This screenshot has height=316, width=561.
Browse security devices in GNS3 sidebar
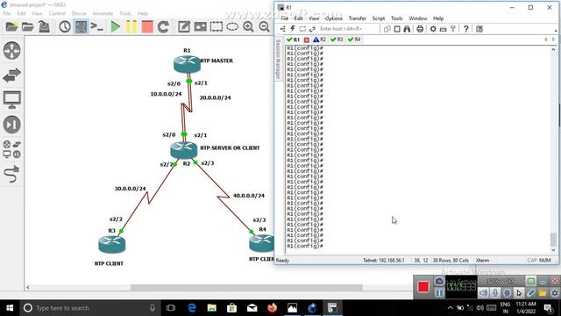(11, 125)
